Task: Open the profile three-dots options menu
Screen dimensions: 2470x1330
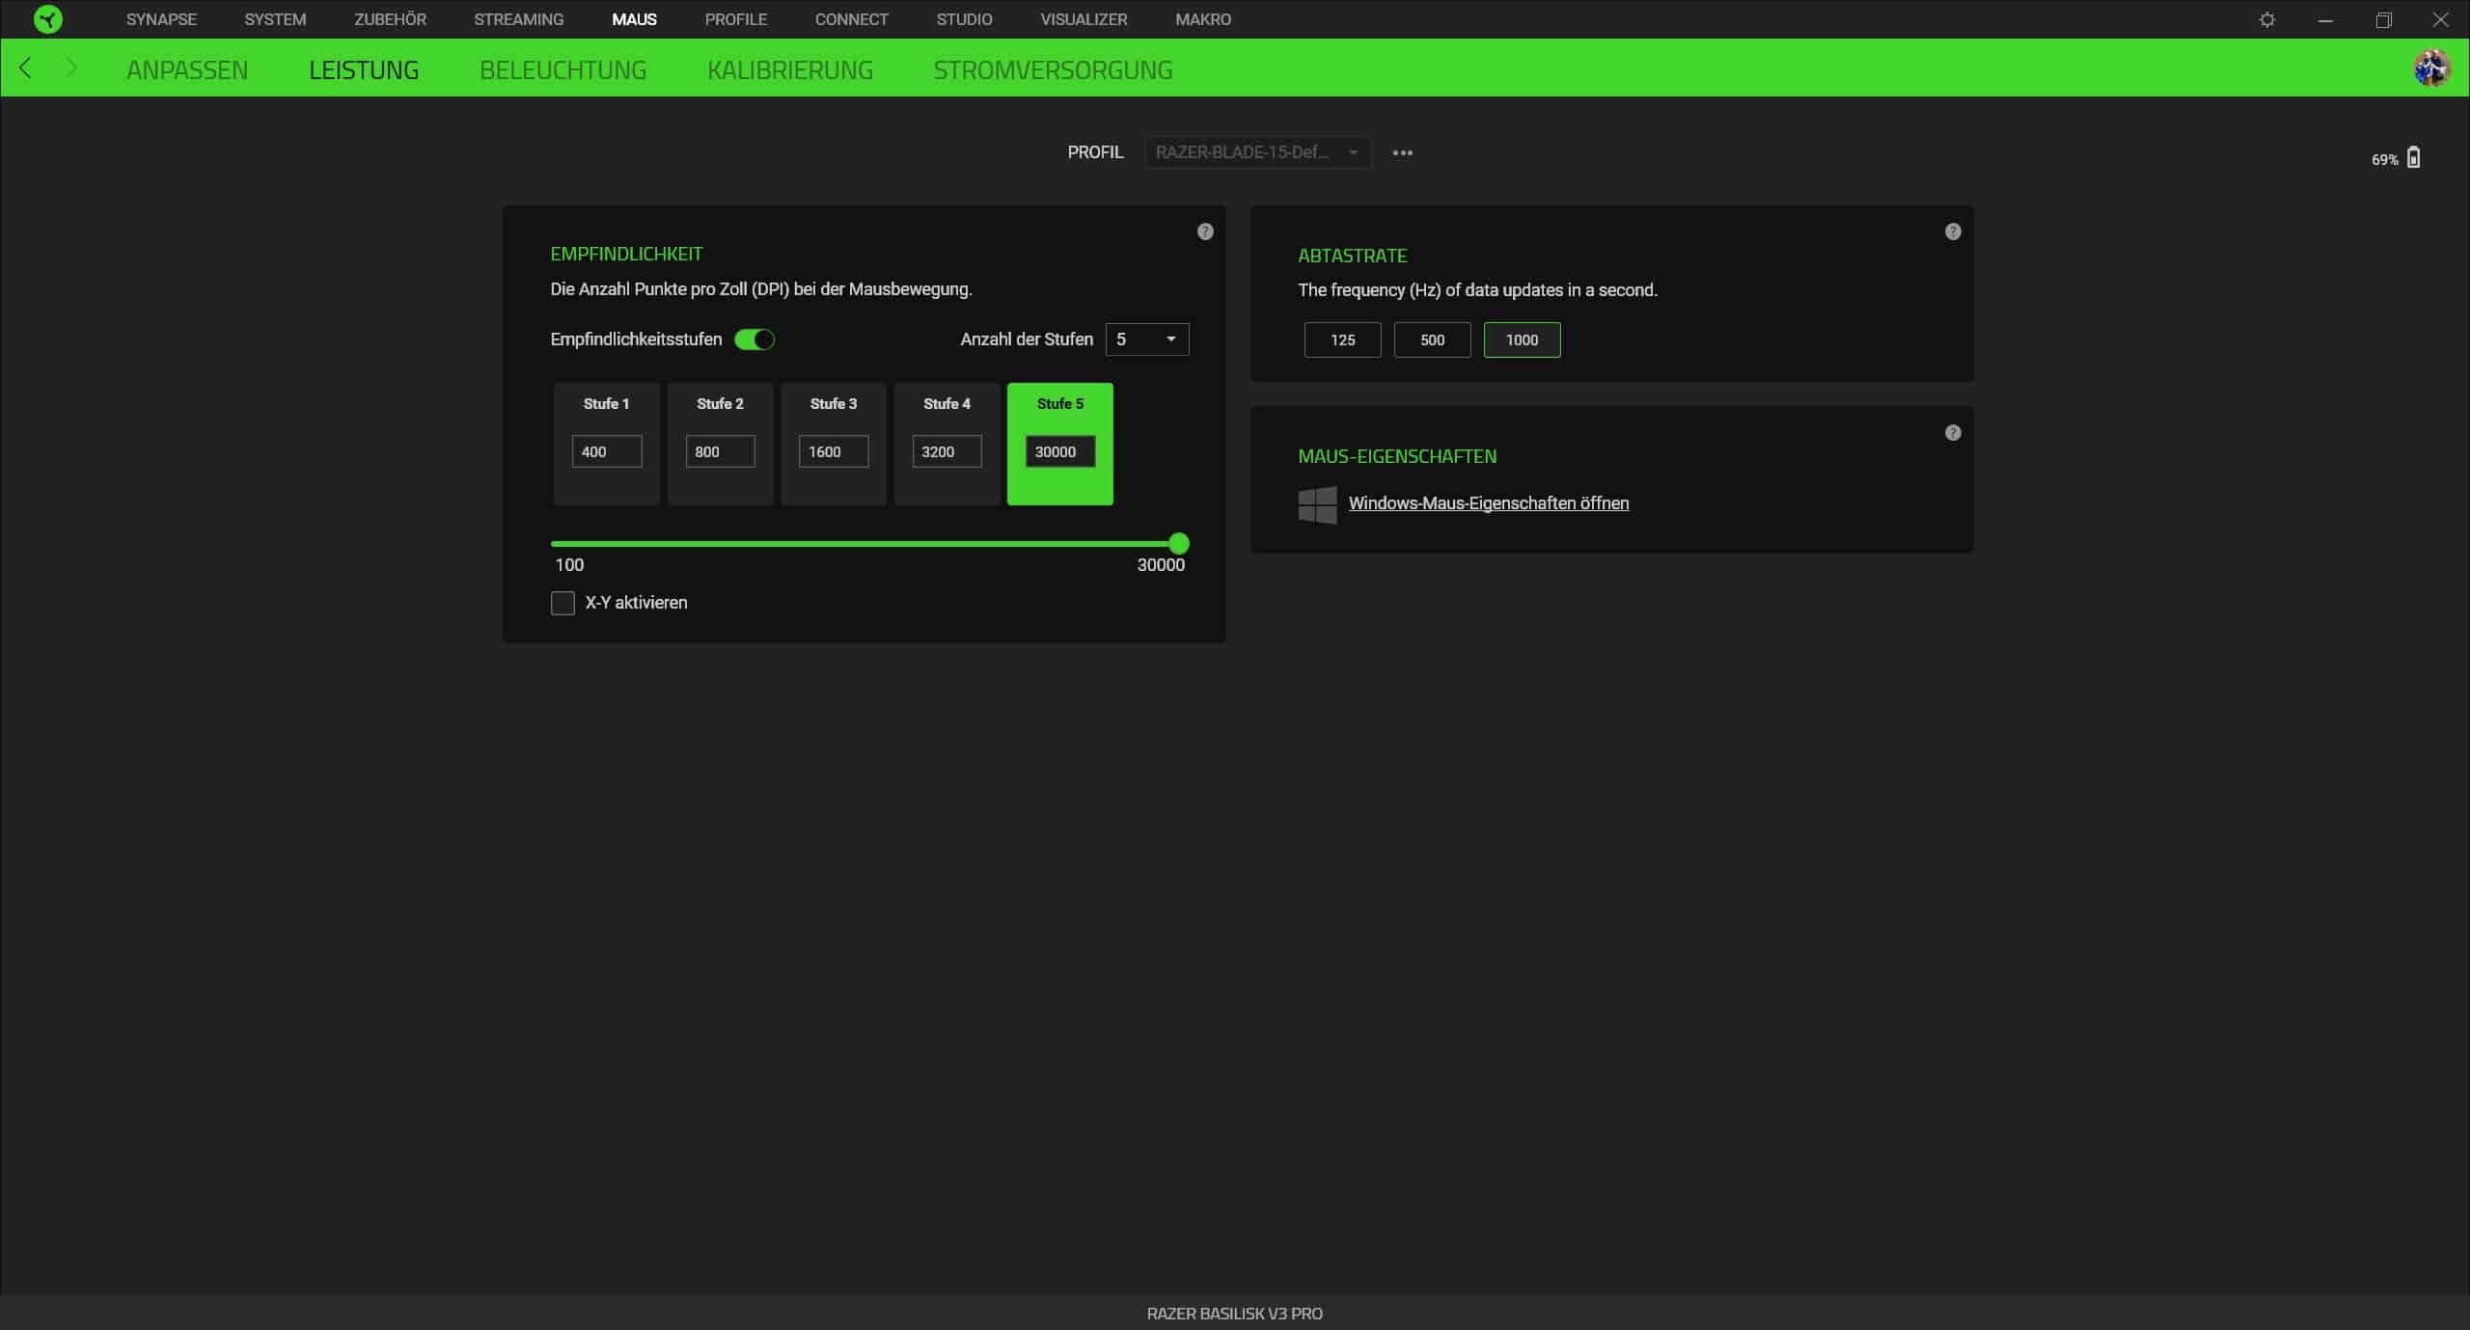Action: (x=1402, y=152)
